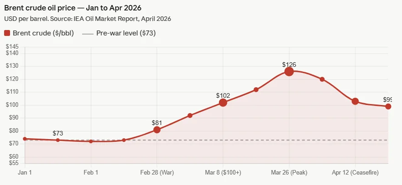Image resolution: width=402 pixels, height=185 pixels.
Task: Select the Apr 12 ceasefire data point
Action: [355, 101]
